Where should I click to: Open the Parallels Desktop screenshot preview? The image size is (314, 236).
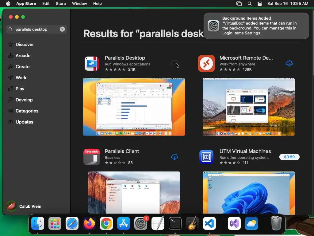[x=134, y=107]
